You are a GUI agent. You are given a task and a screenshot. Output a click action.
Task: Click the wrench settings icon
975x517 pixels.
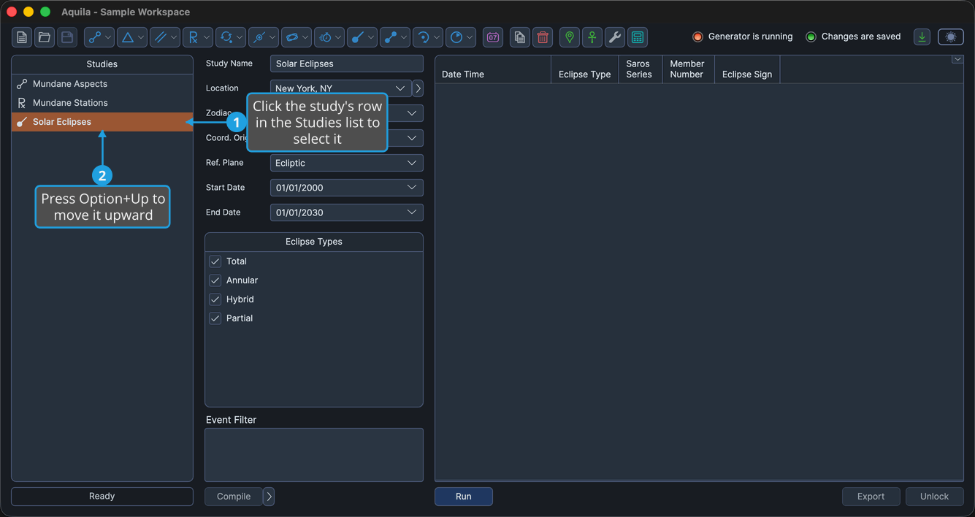615,37
